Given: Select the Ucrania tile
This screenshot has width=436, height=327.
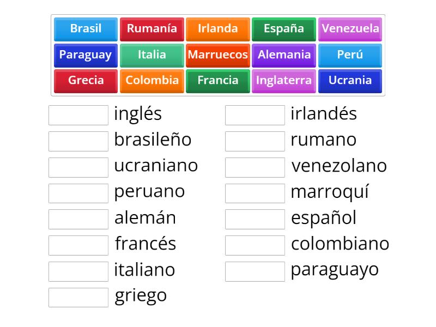Looking at the screenshot, I should [350, 81].
